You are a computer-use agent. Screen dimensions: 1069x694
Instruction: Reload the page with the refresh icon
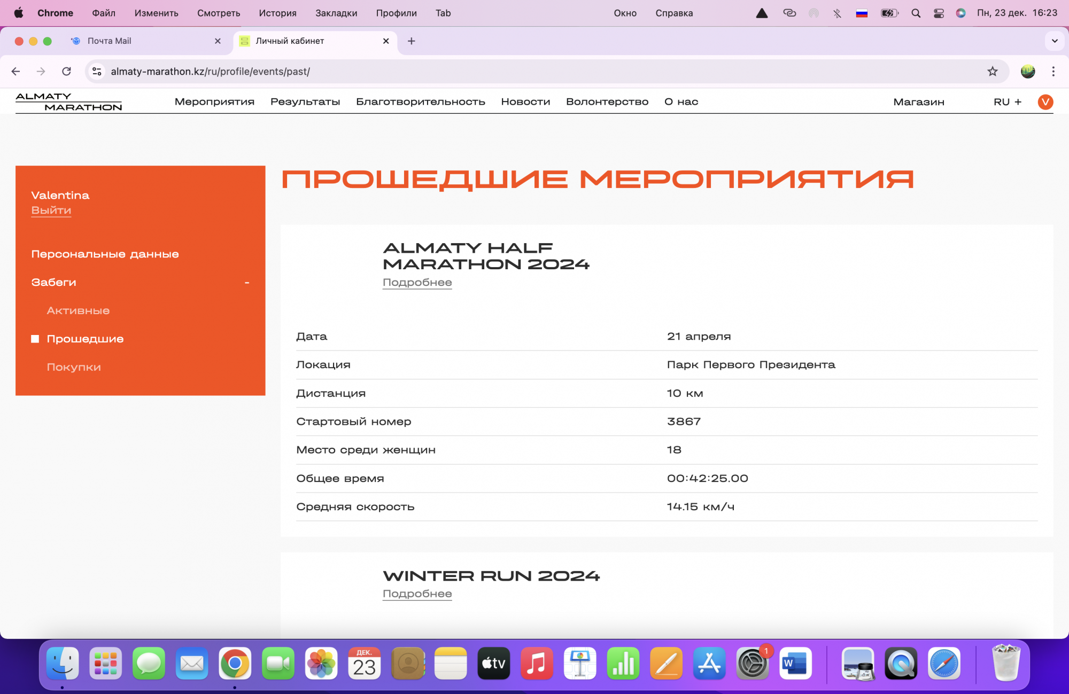pos(66,72)
